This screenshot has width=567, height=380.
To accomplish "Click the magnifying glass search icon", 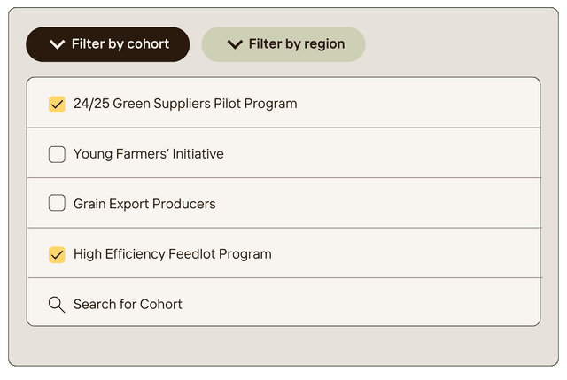I will coord(57,305).
